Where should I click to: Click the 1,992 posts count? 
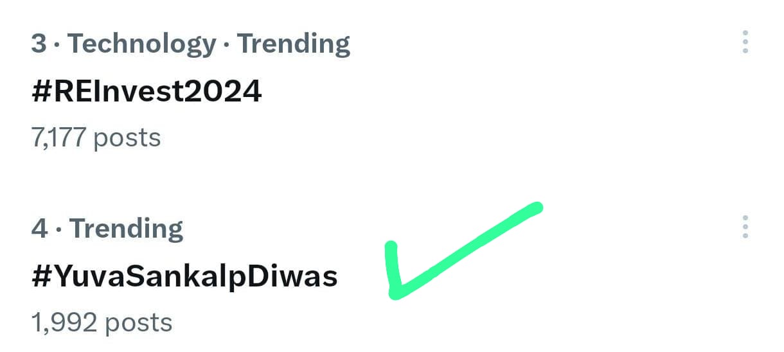[x=102, y=322]
